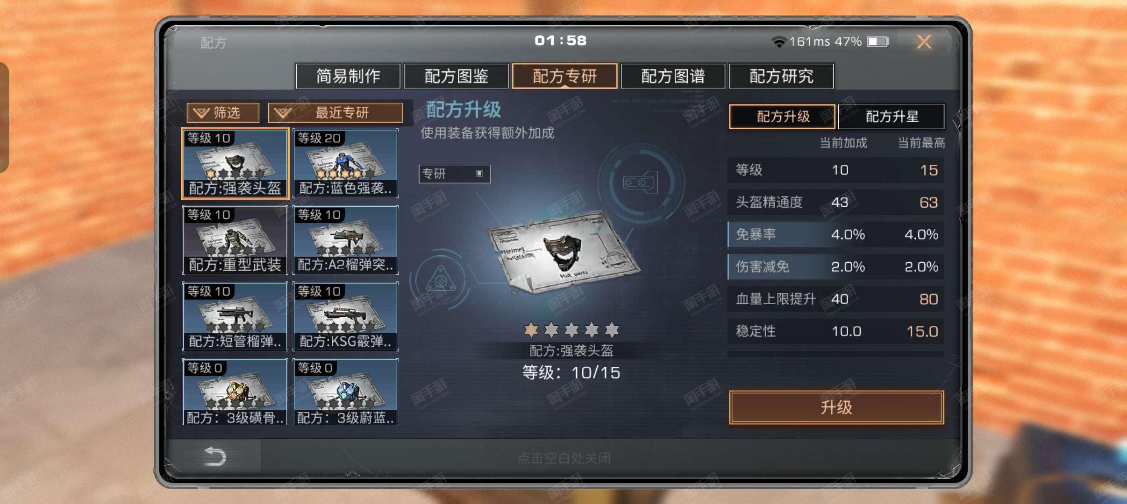Select the 3级磺骨 armor recipe icon
1127x504 pixels.
point(235,392)
